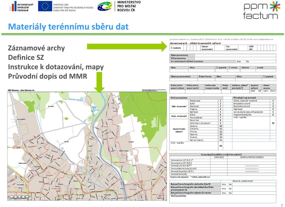Click the 'Čas pozorování' field label
The height and width of the screenshot is (207, 285).
pos(232,48)
